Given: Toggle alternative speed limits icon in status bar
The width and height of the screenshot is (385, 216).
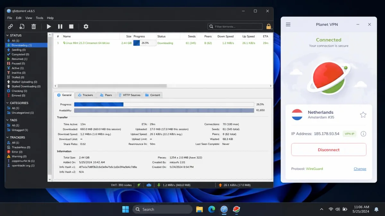Looking at the screenshot, I should coord(149,185).
